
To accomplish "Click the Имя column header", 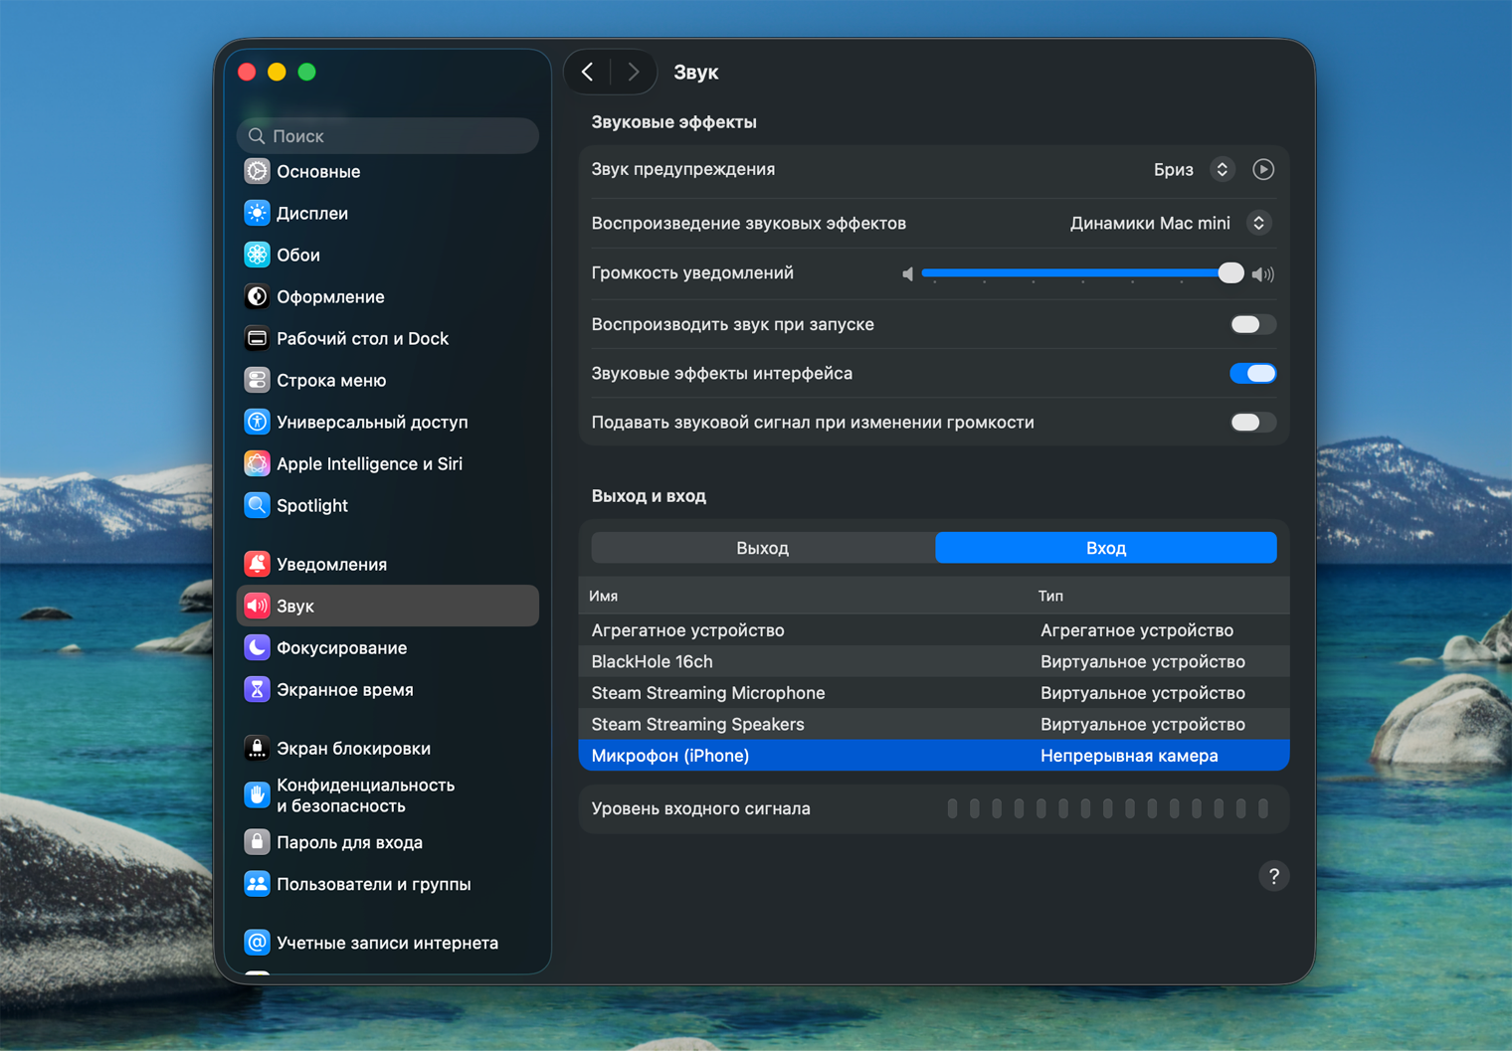I will click(x=604, y=596).
